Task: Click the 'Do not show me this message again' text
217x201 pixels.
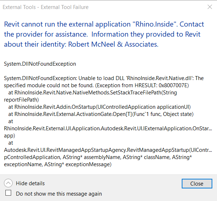Action: pos(59,194)
